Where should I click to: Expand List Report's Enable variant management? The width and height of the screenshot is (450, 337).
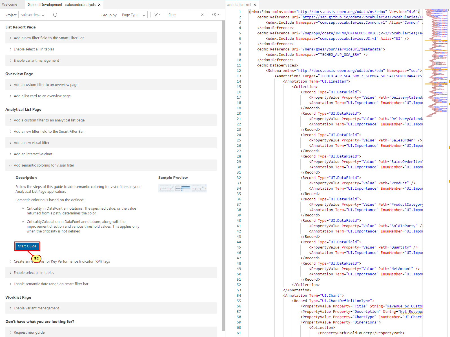click(111, 60)
